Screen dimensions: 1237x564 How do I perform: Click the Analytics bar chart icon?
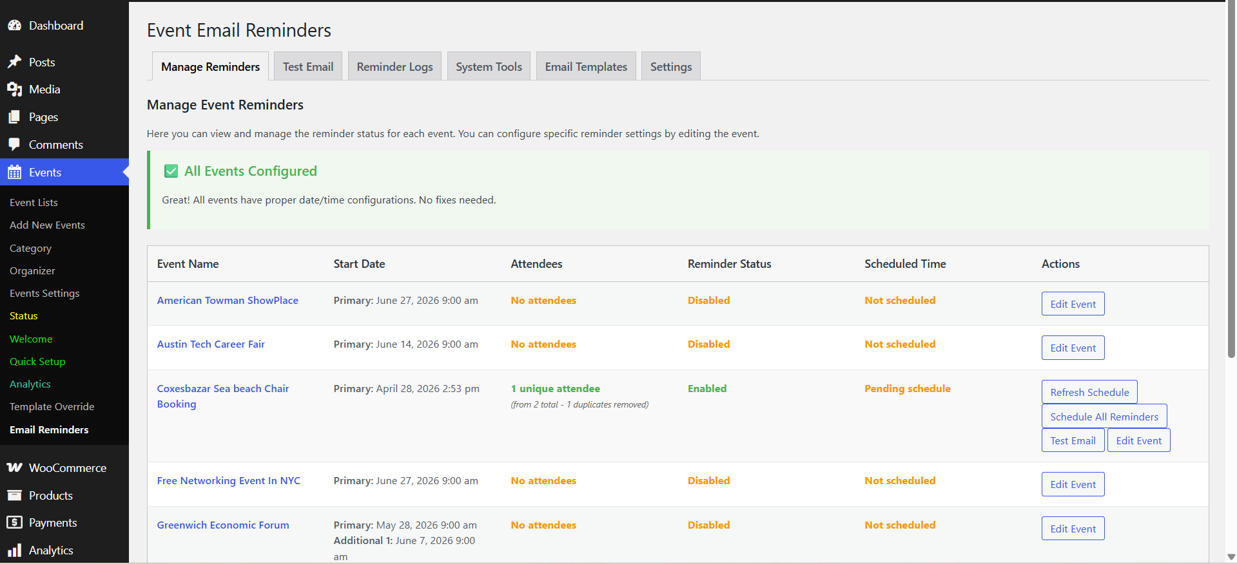[x=15, y=550]
